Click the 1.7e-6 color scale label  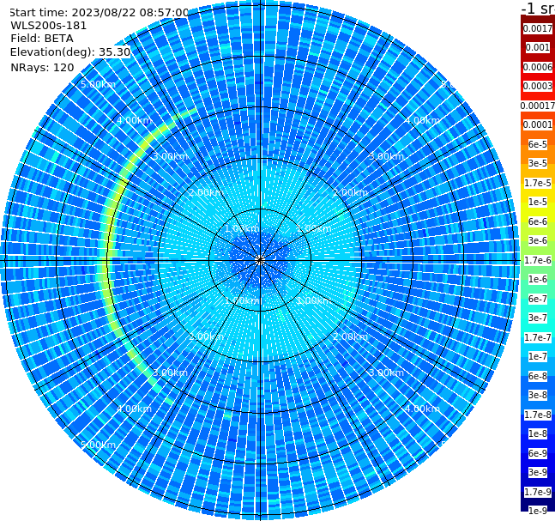[538, 260]
